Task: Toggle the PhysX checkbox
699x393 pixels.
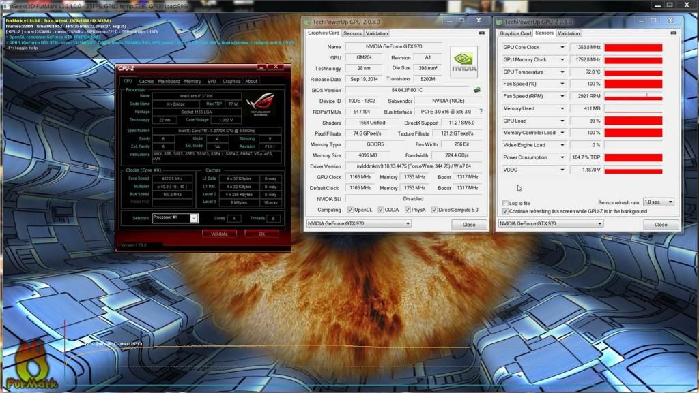Action: 408,210
